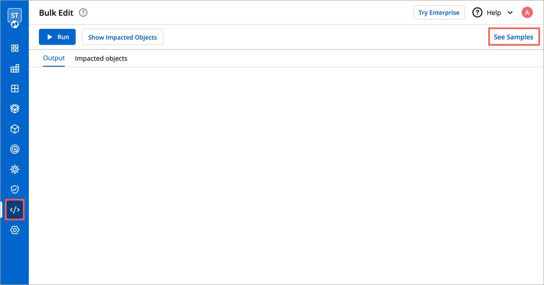The image size is (544, 285).
Task: Click the ship's wheel sidebar icon
Action: 15,170
